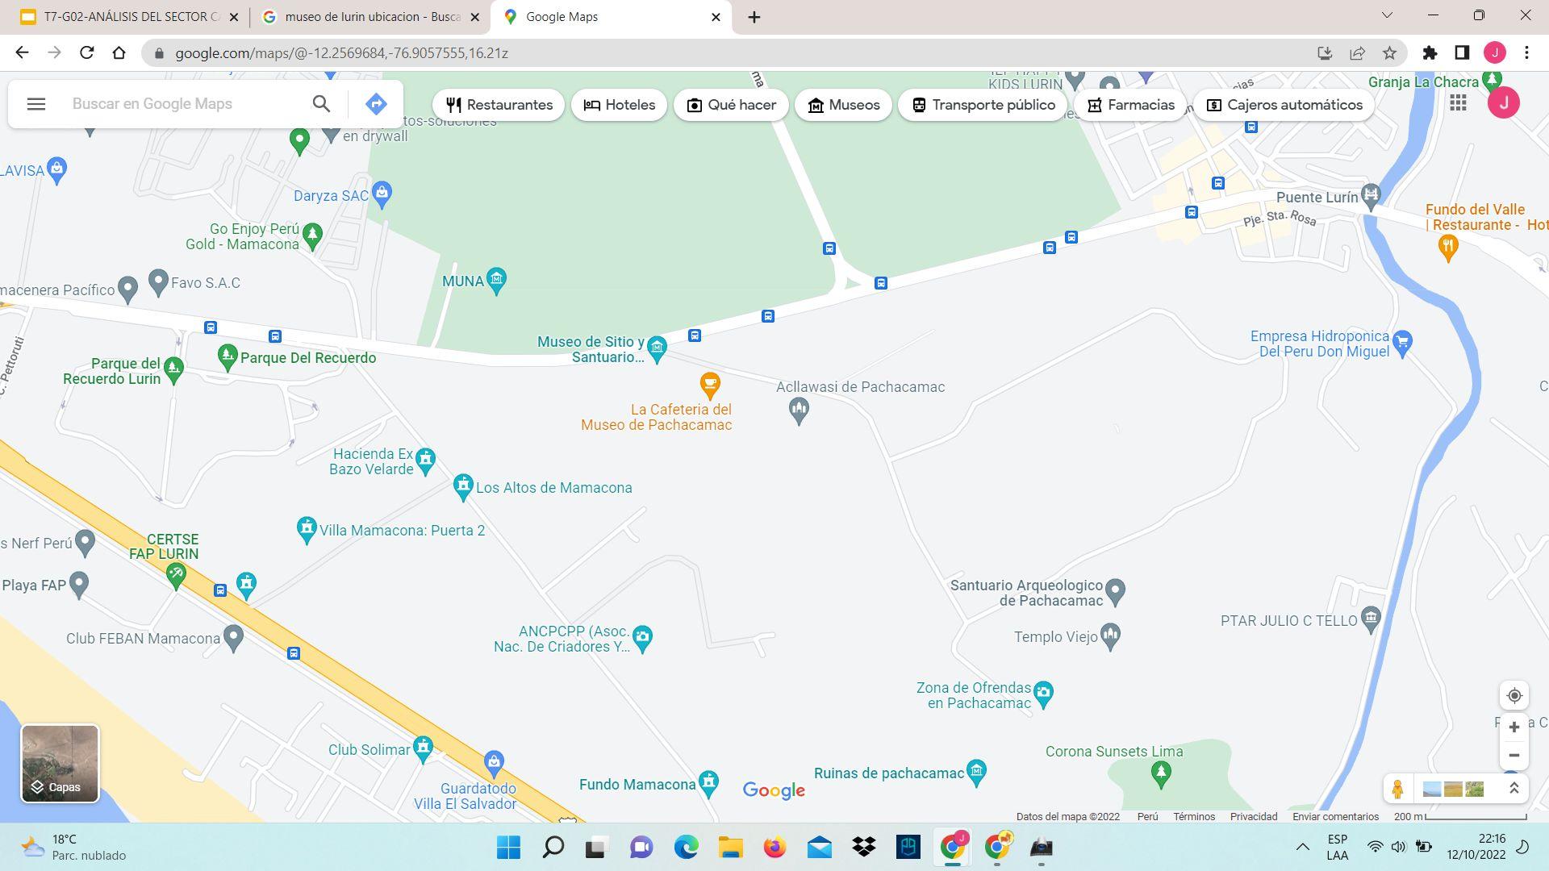Select PTAR JULIO C TELLO marker
The height and width of the screenshot is (871, 1549).
(x=1371, y=619)
